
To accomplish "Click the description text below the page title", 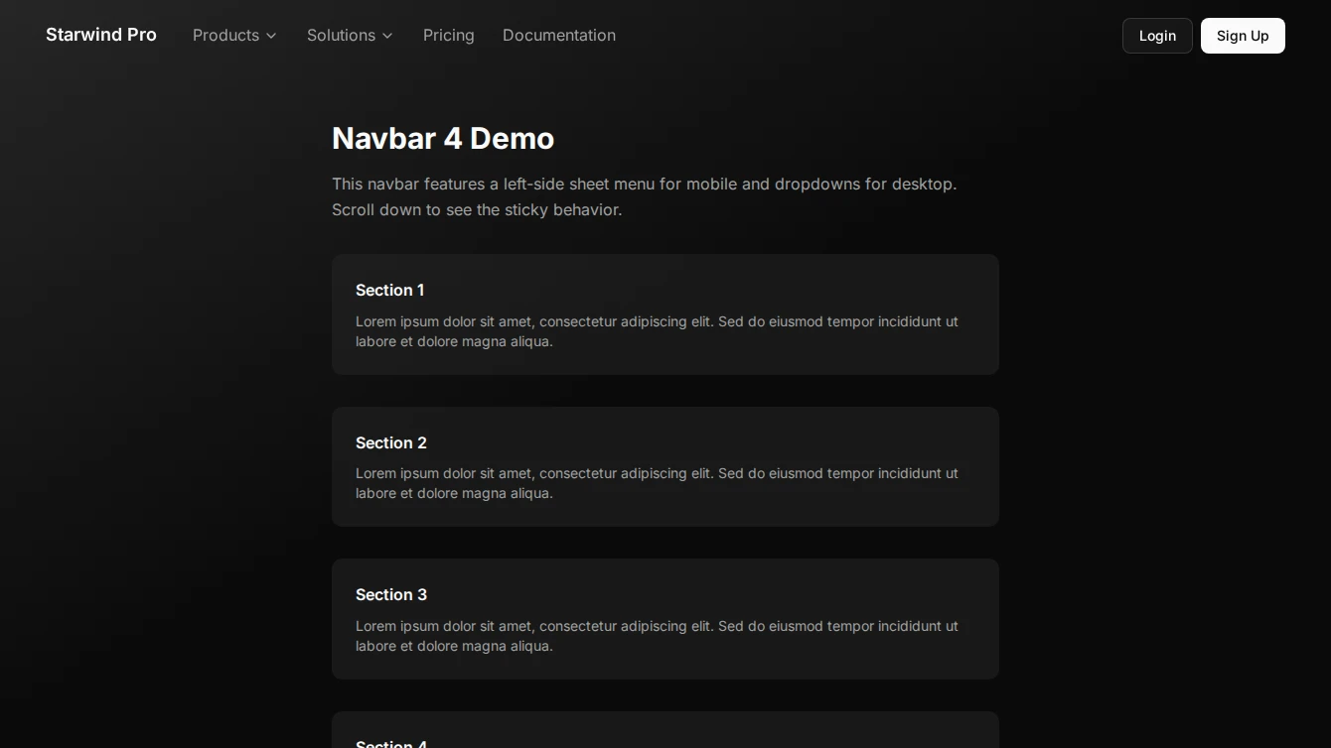I will point(645,196).
